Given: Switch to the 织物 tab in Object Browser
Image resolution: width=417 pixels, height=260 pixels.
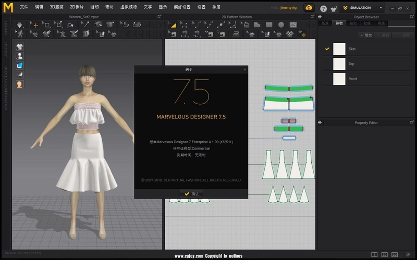Looking at the screenshot, I should pyautogui.click(x=339, y=23).
